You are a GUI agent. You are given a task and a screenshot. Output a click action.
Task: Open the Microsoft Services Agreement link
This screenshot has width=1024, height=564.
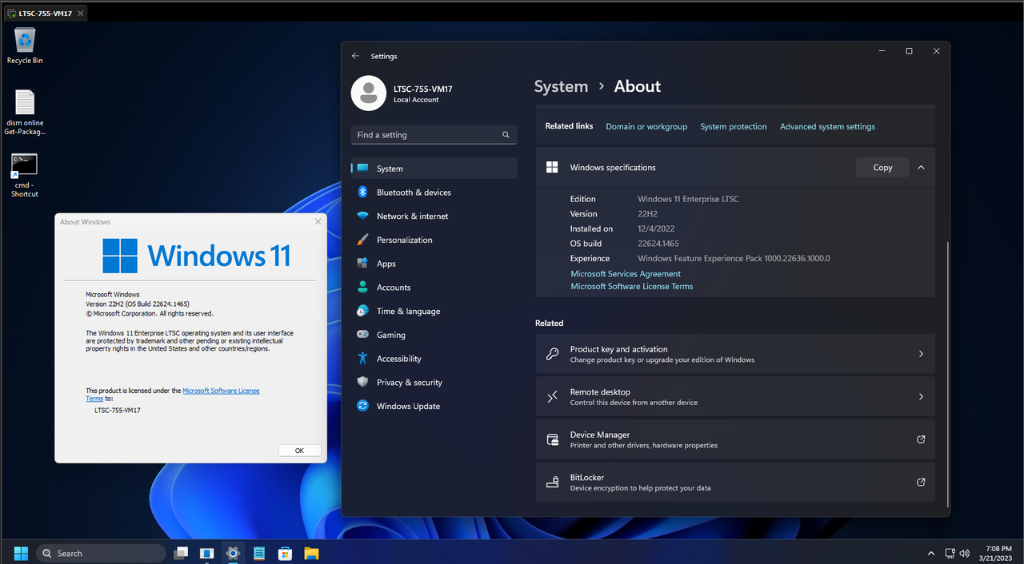point(626,274)
